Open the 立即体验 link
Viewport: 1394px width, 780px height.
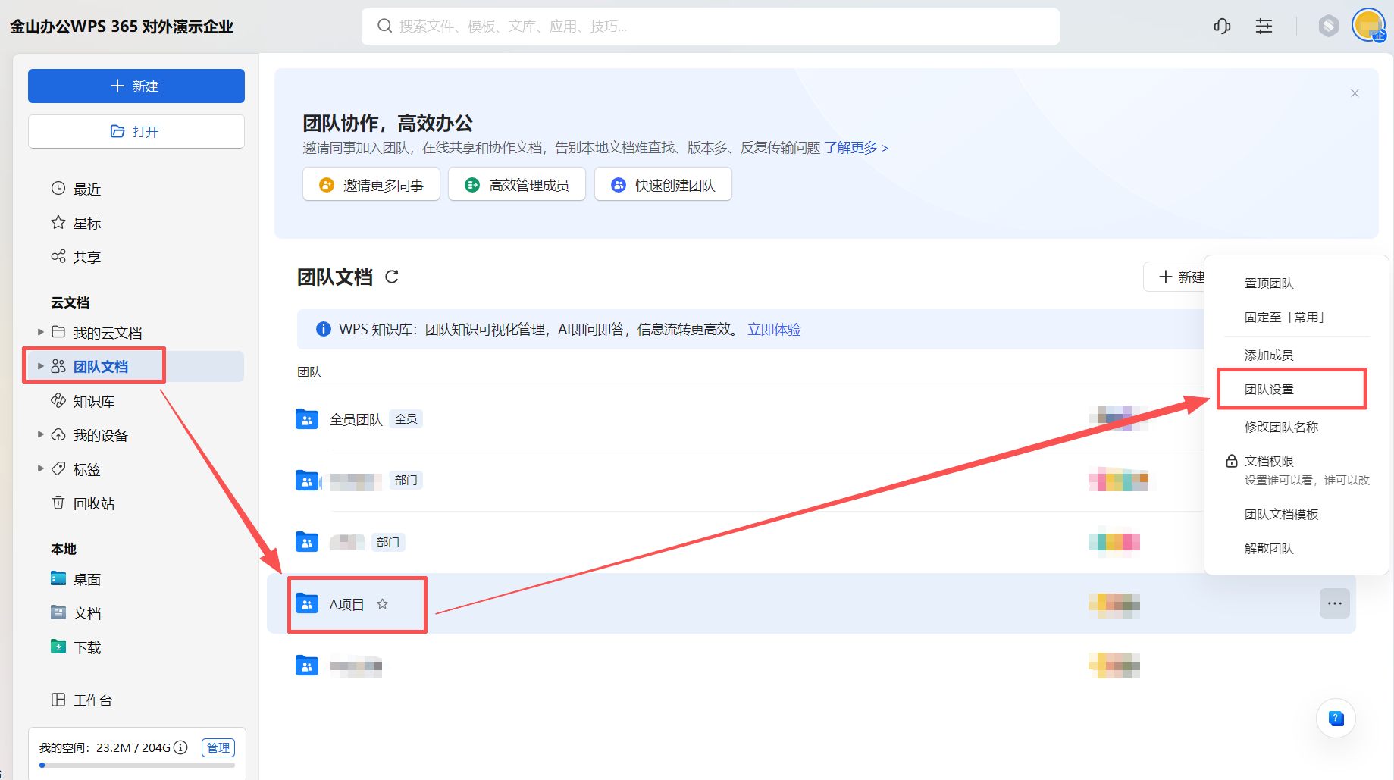(x=774, y=329)
